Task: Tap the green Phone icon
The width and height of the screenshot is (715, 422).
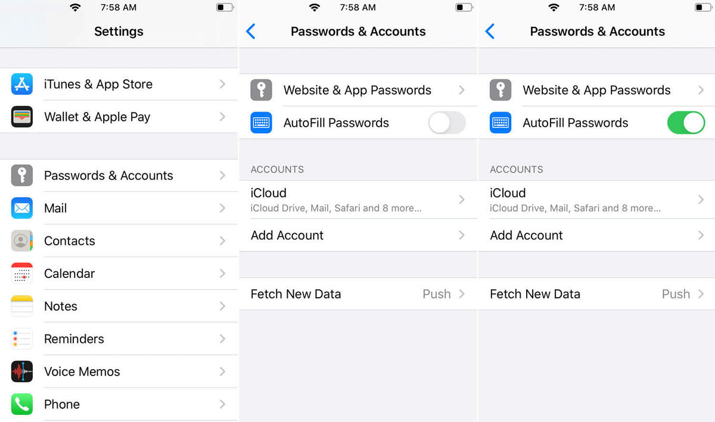Action: [22, 404]
